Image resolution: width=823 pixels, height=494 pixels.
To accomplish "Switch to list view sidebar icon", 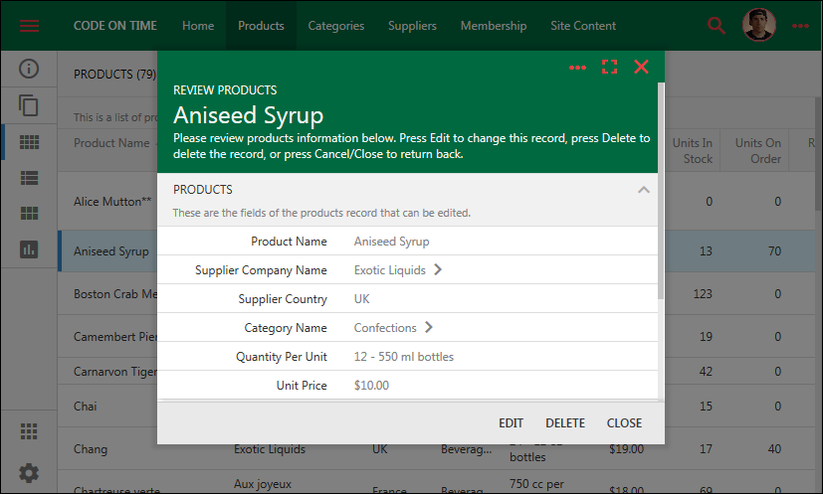I will [29, 178].
